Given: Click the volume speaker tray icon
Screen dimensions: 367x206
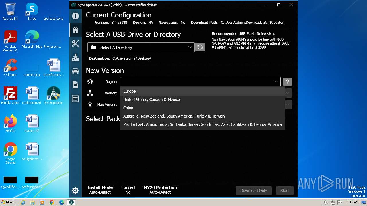Looking at the screenshot, I should [326, 202].
